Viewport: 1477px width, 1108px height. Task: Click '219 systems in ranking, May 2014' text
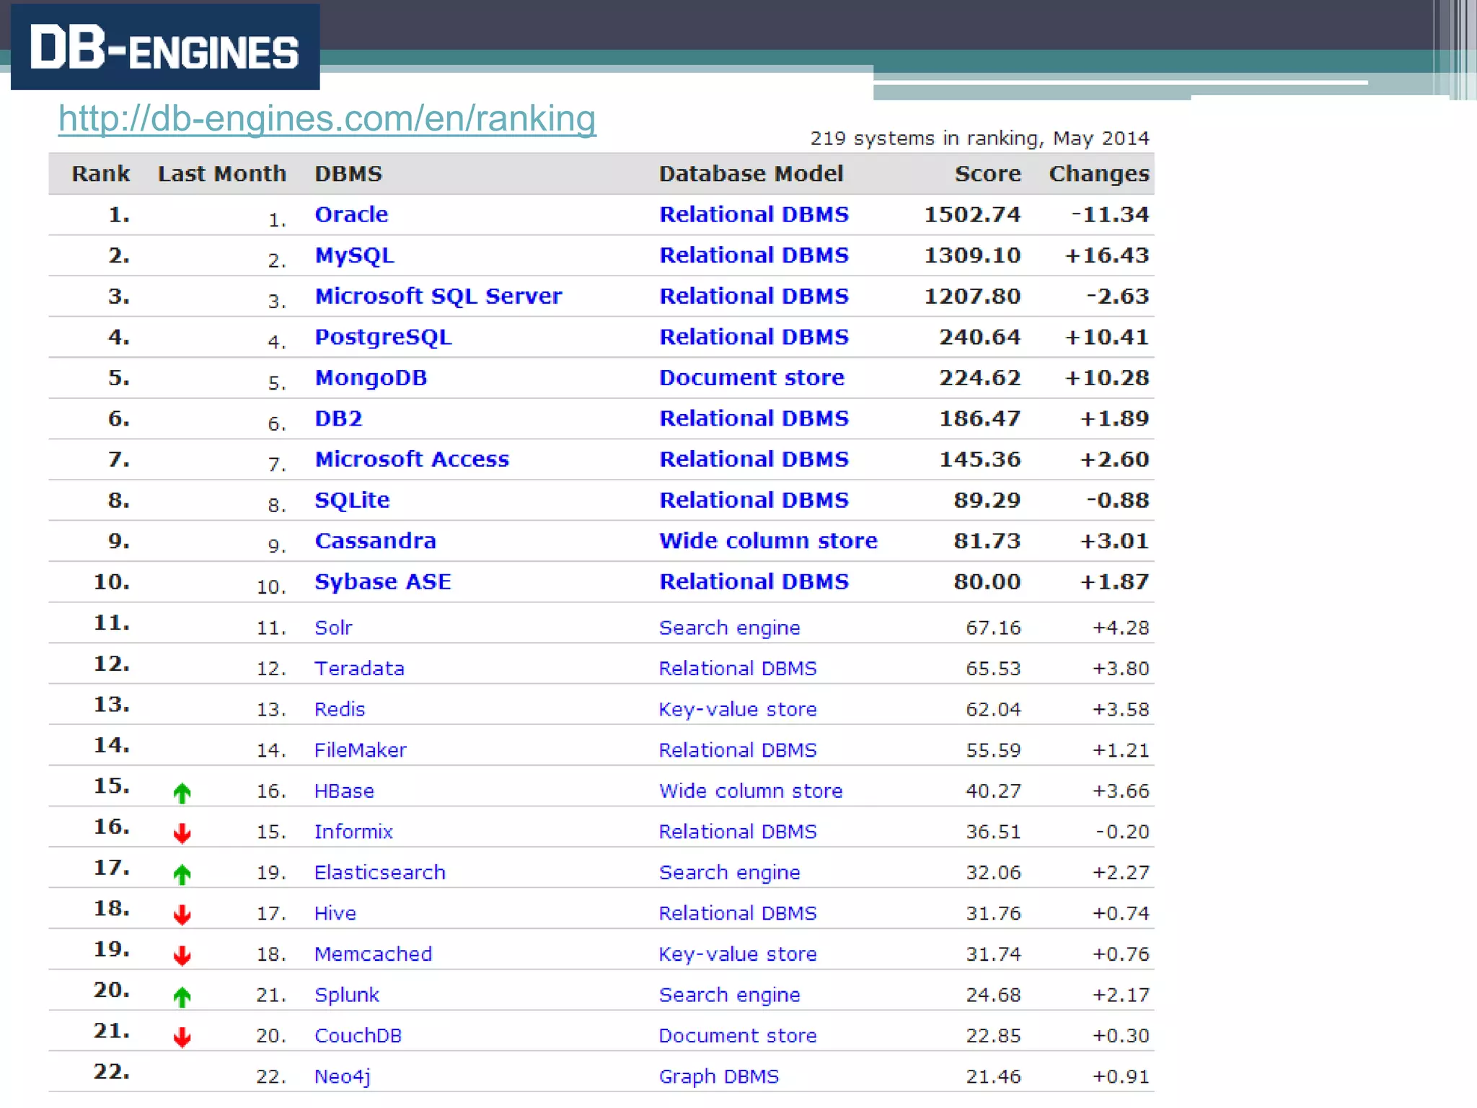979,138
